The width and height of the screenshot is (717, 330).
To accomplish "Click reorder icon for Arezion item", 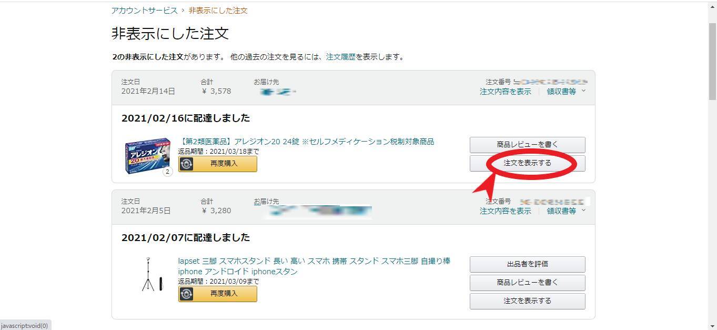I will [x=186, y=164].
